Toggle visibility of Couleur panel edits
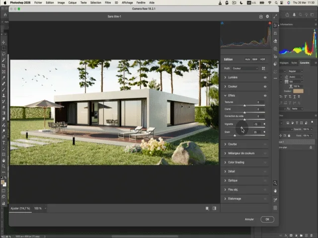The height and width of the screenshot is (238, 318). point(265,86)
